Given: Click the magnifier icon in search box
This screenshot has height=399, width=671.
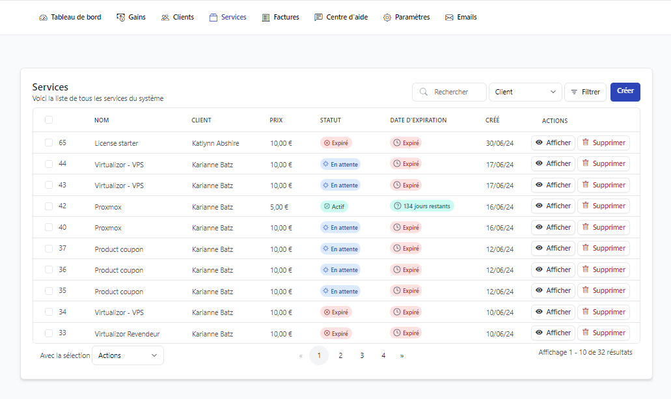Looking at the screenshot, I should pyautogui.click(x=424, y=92).
